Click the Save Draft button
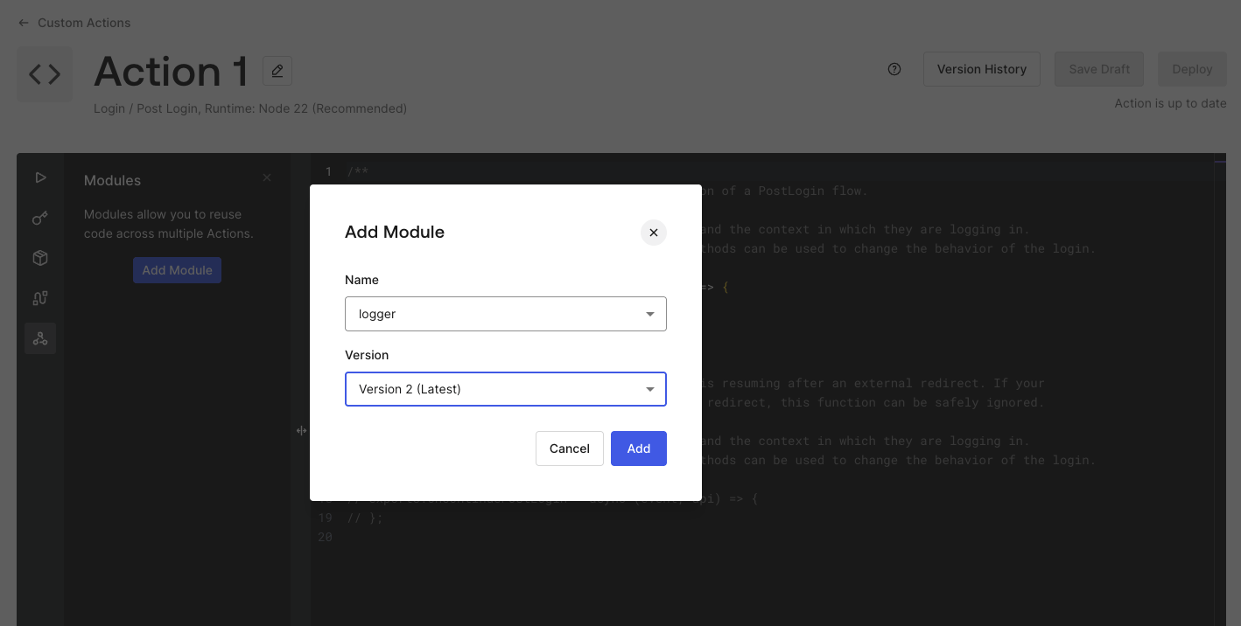This screenshot has width=1241, height=626. (1099, 69)
